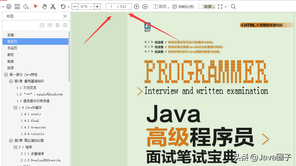Click the print icon
The image size is (296, 166).
click(9, 7)
